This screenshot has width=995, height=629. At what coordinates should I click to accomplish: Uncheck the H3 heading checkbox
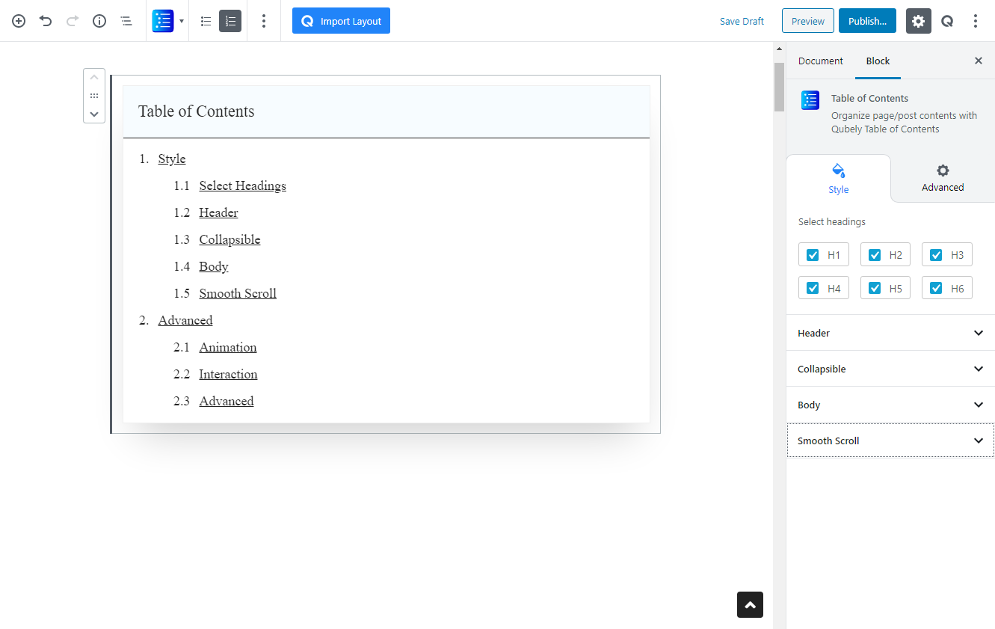point(936,255)
